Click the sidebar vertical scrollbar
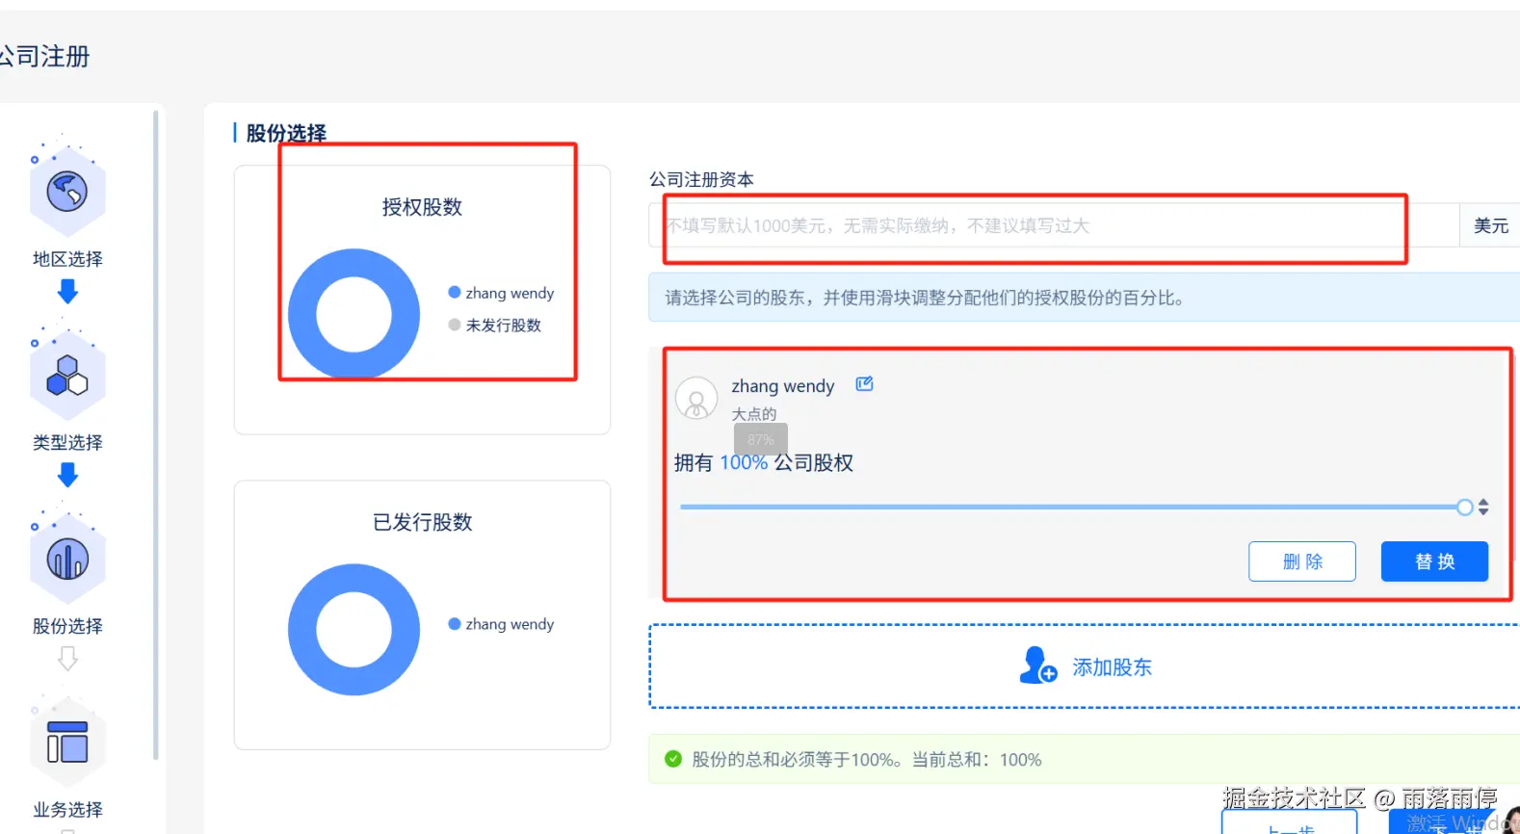1520x834 pixels. [x=155, y=435]
